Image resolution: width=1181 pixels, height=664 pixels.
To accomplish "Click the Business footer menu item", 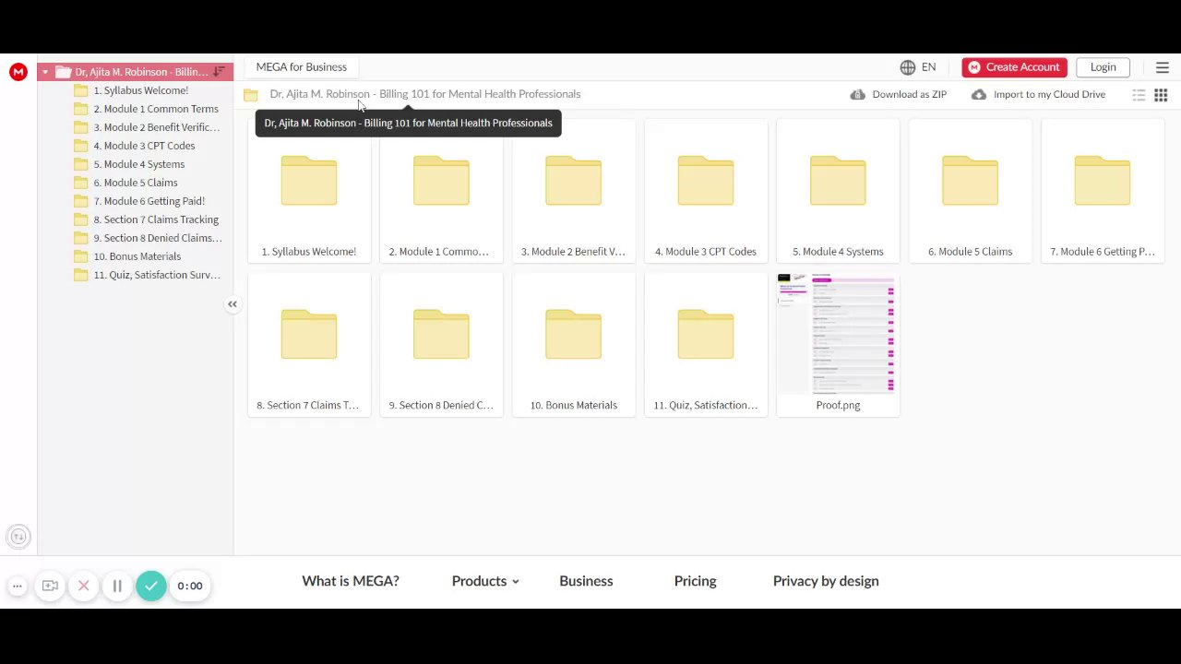I will (586, 581).
